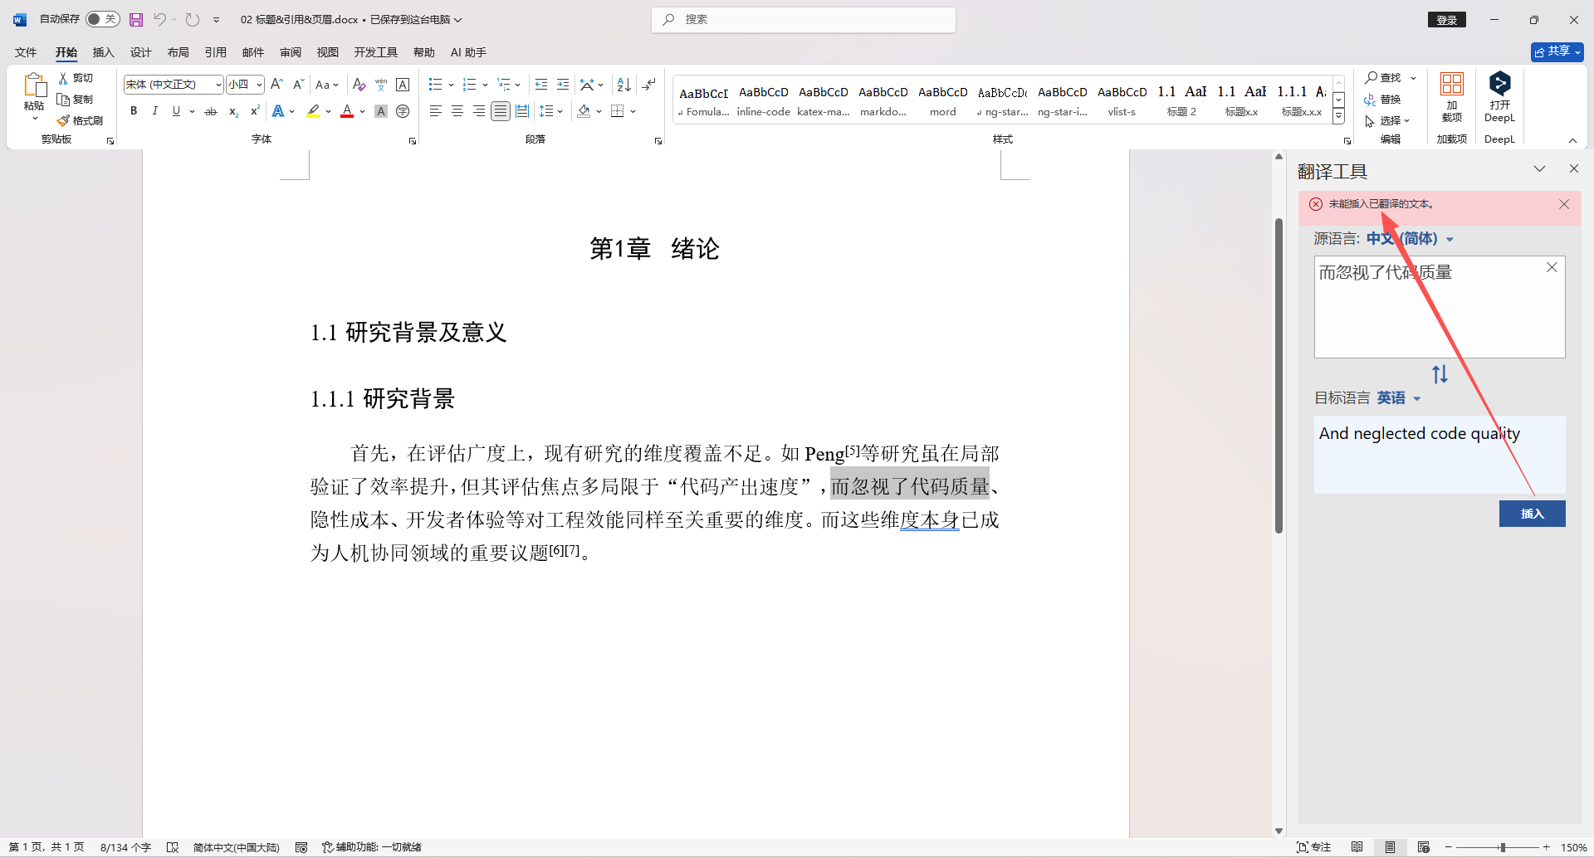Viewport: 1594px width, 858px height.
Task: Expand bullet list options dropdown
Action: tap(451, 85)
